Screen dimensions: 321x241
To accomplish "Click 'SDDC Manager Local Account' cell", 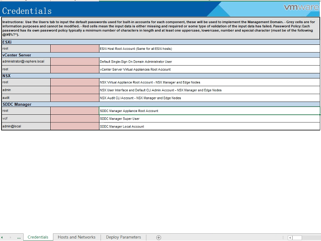I will [210, 126].
